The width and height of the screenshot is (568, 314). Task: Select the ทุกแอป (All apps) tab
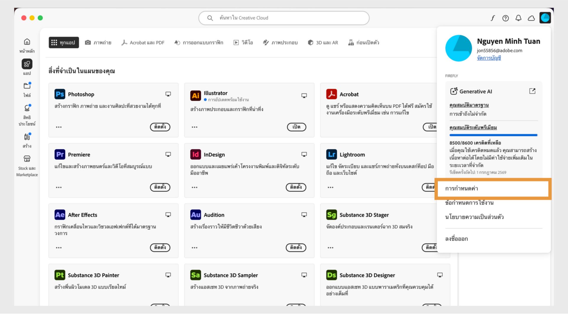tap(64, 43)
